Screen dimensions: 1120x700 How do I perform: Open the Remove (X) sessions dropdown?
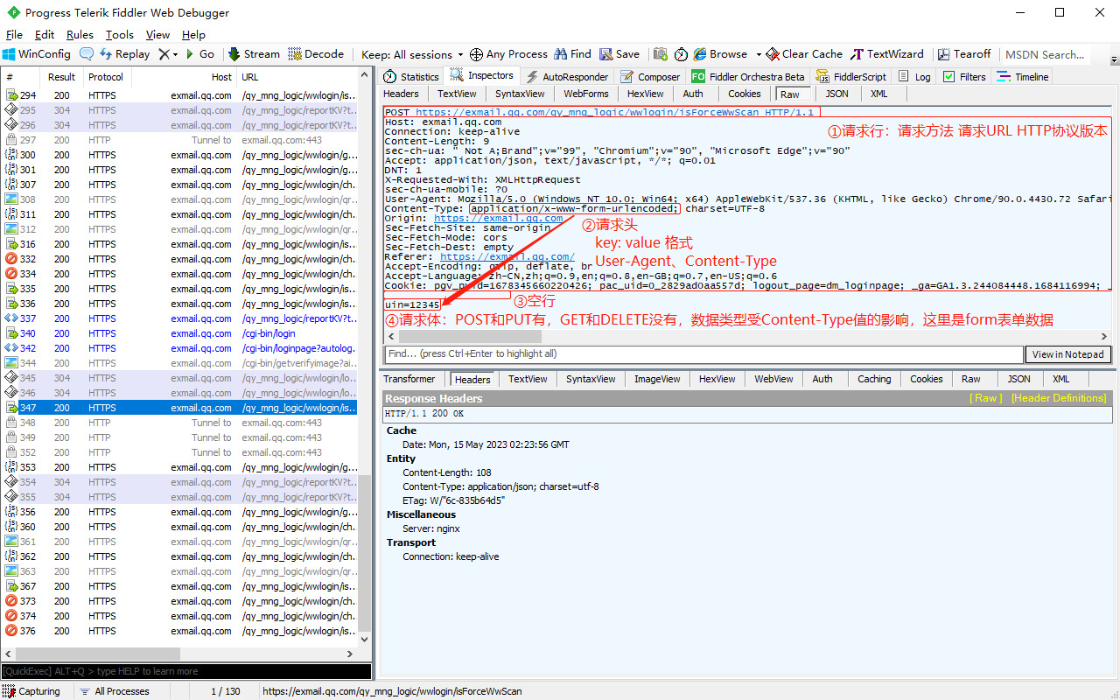tap(168, 54)
